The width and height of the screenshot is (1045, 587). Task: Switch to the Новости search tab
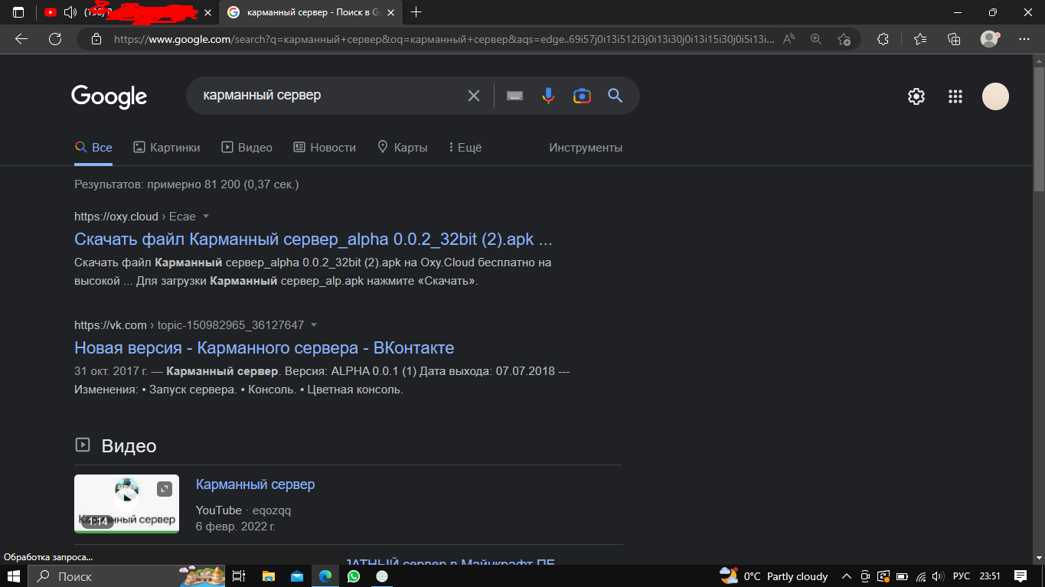coord(325,148)
